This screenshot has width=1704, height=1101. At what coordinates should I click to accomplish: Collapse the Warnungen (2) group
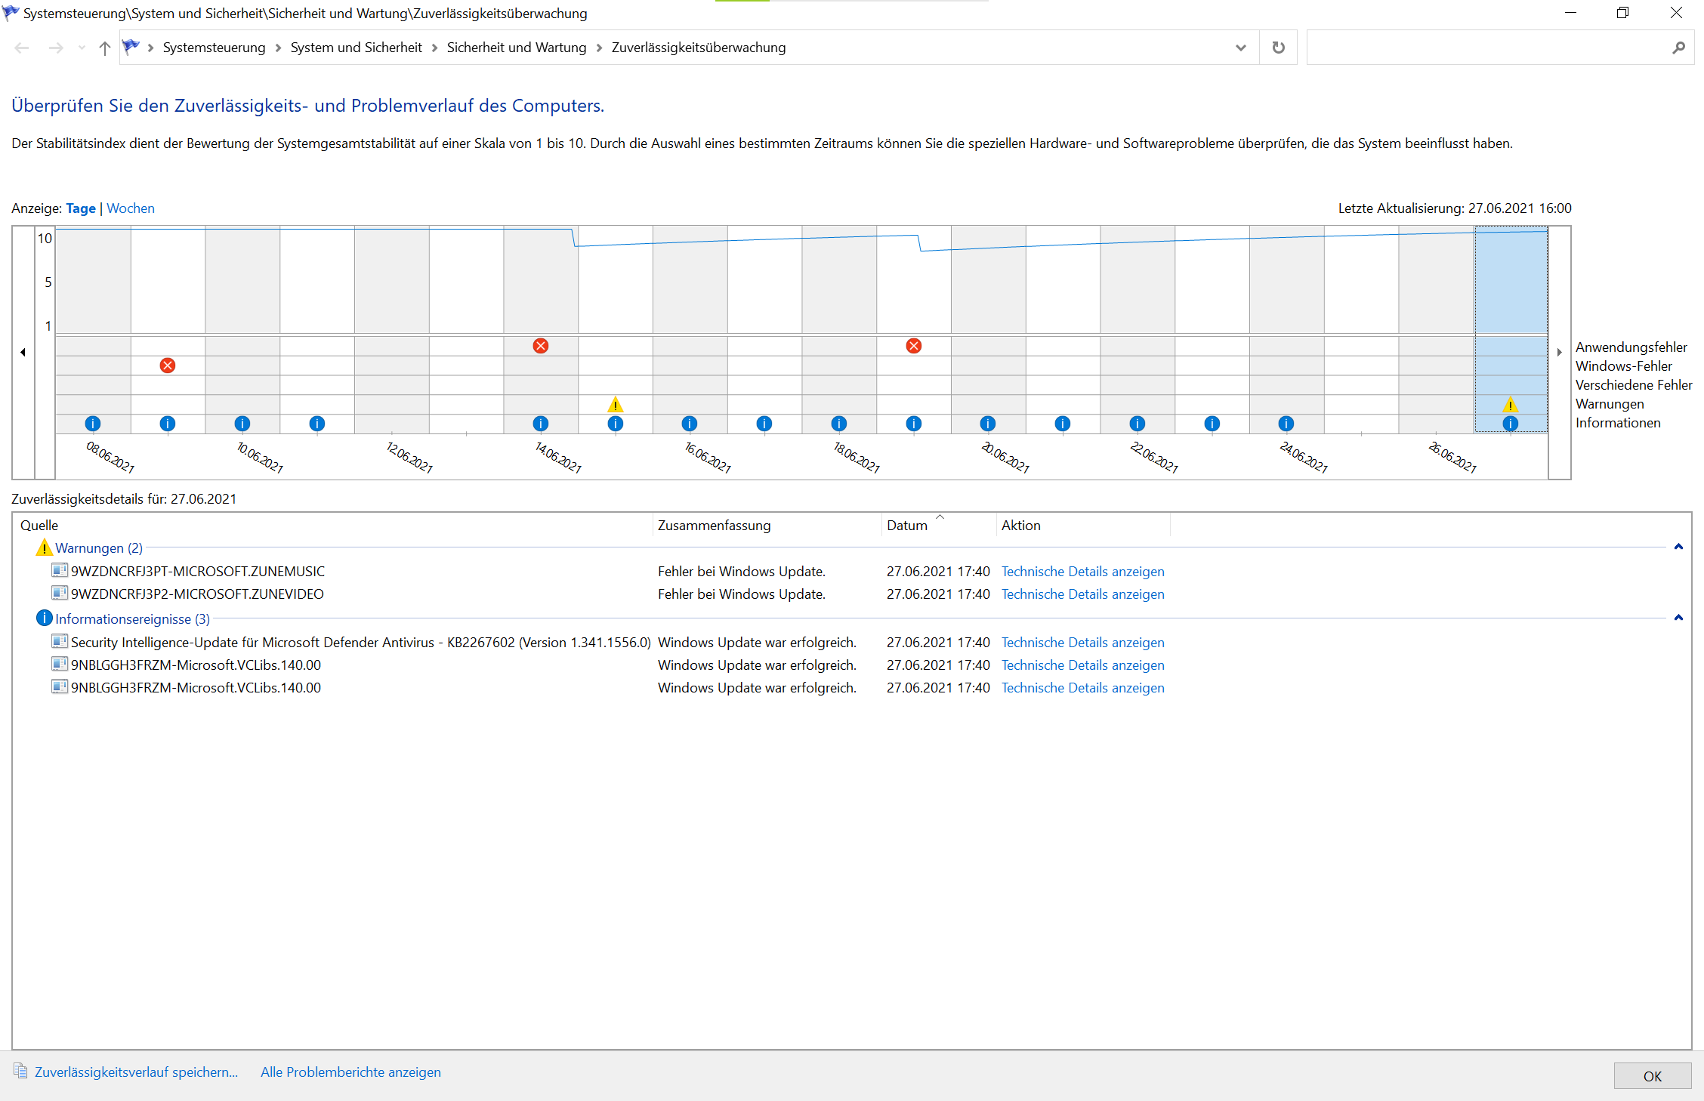[x=1678, y=547]
